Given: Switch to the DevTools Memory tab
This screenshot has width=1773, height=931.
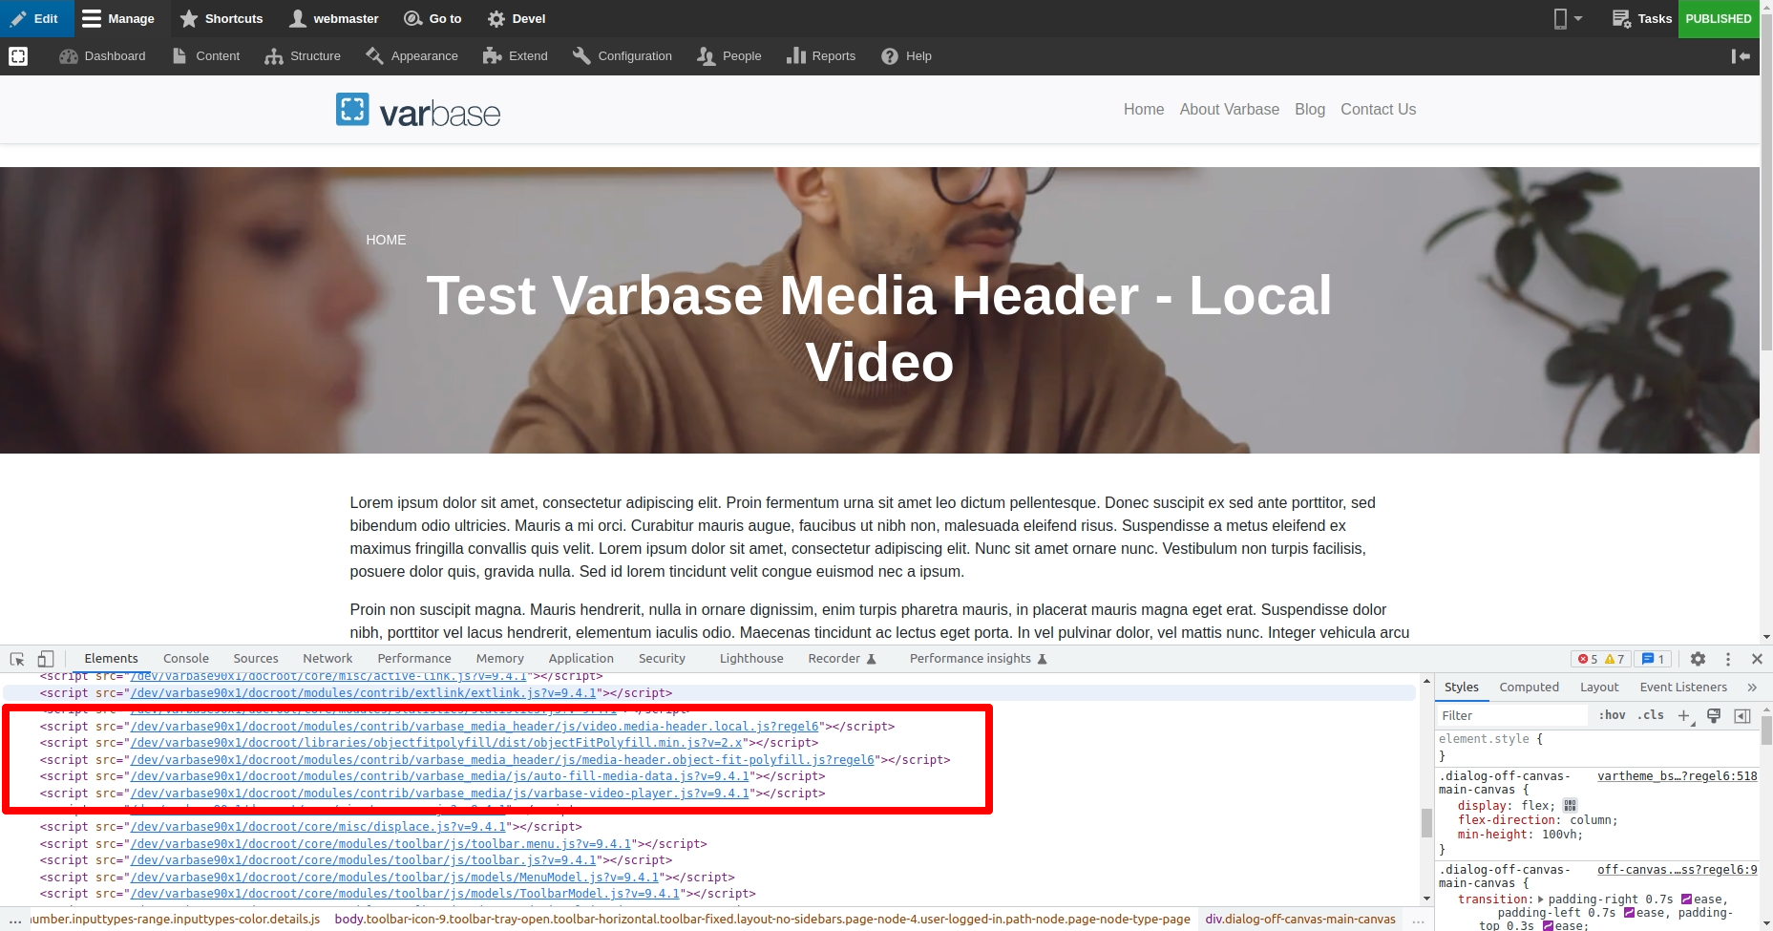Looking at the screenshot, I should tap(500, 659).
